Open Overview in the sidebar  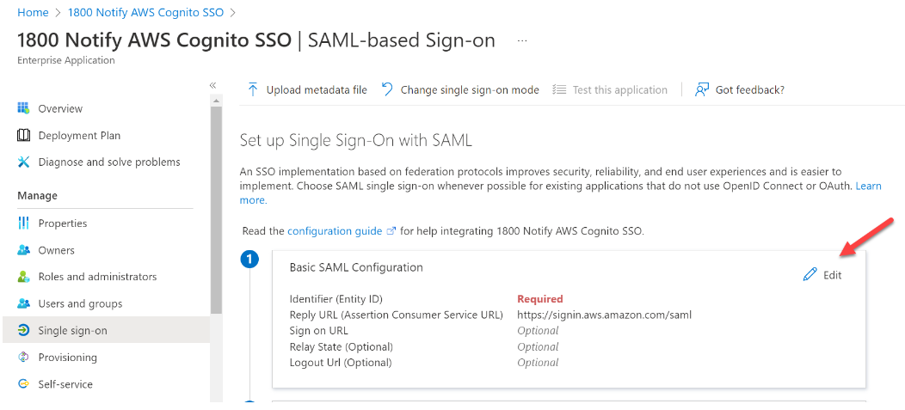[60, 108]
